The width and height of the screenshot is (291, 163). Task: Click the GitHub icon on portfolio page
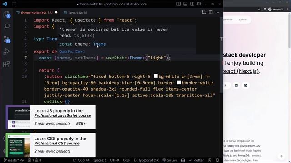(246, 86)
